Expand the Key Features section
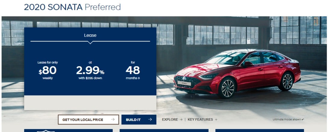Viewport: 328px width, 132px height. click(x=202, y=119)
